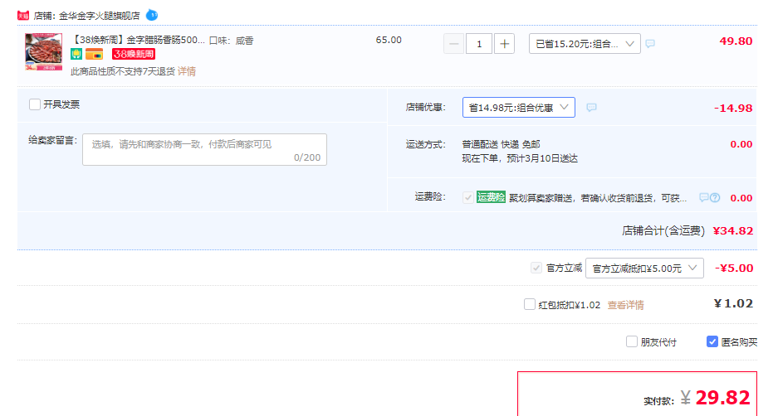Viewport: 778px width, 416px height.
Task: Click the green guarantee badge under product title
Action: (x=76, y=54)
